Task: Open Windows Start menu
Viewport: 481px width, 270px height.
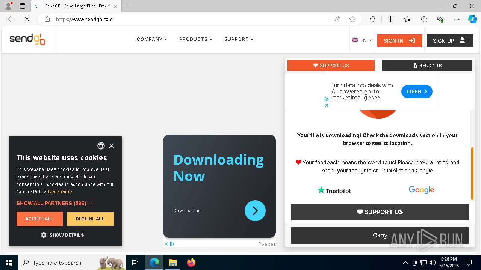Action: click(x=9, y=262)
